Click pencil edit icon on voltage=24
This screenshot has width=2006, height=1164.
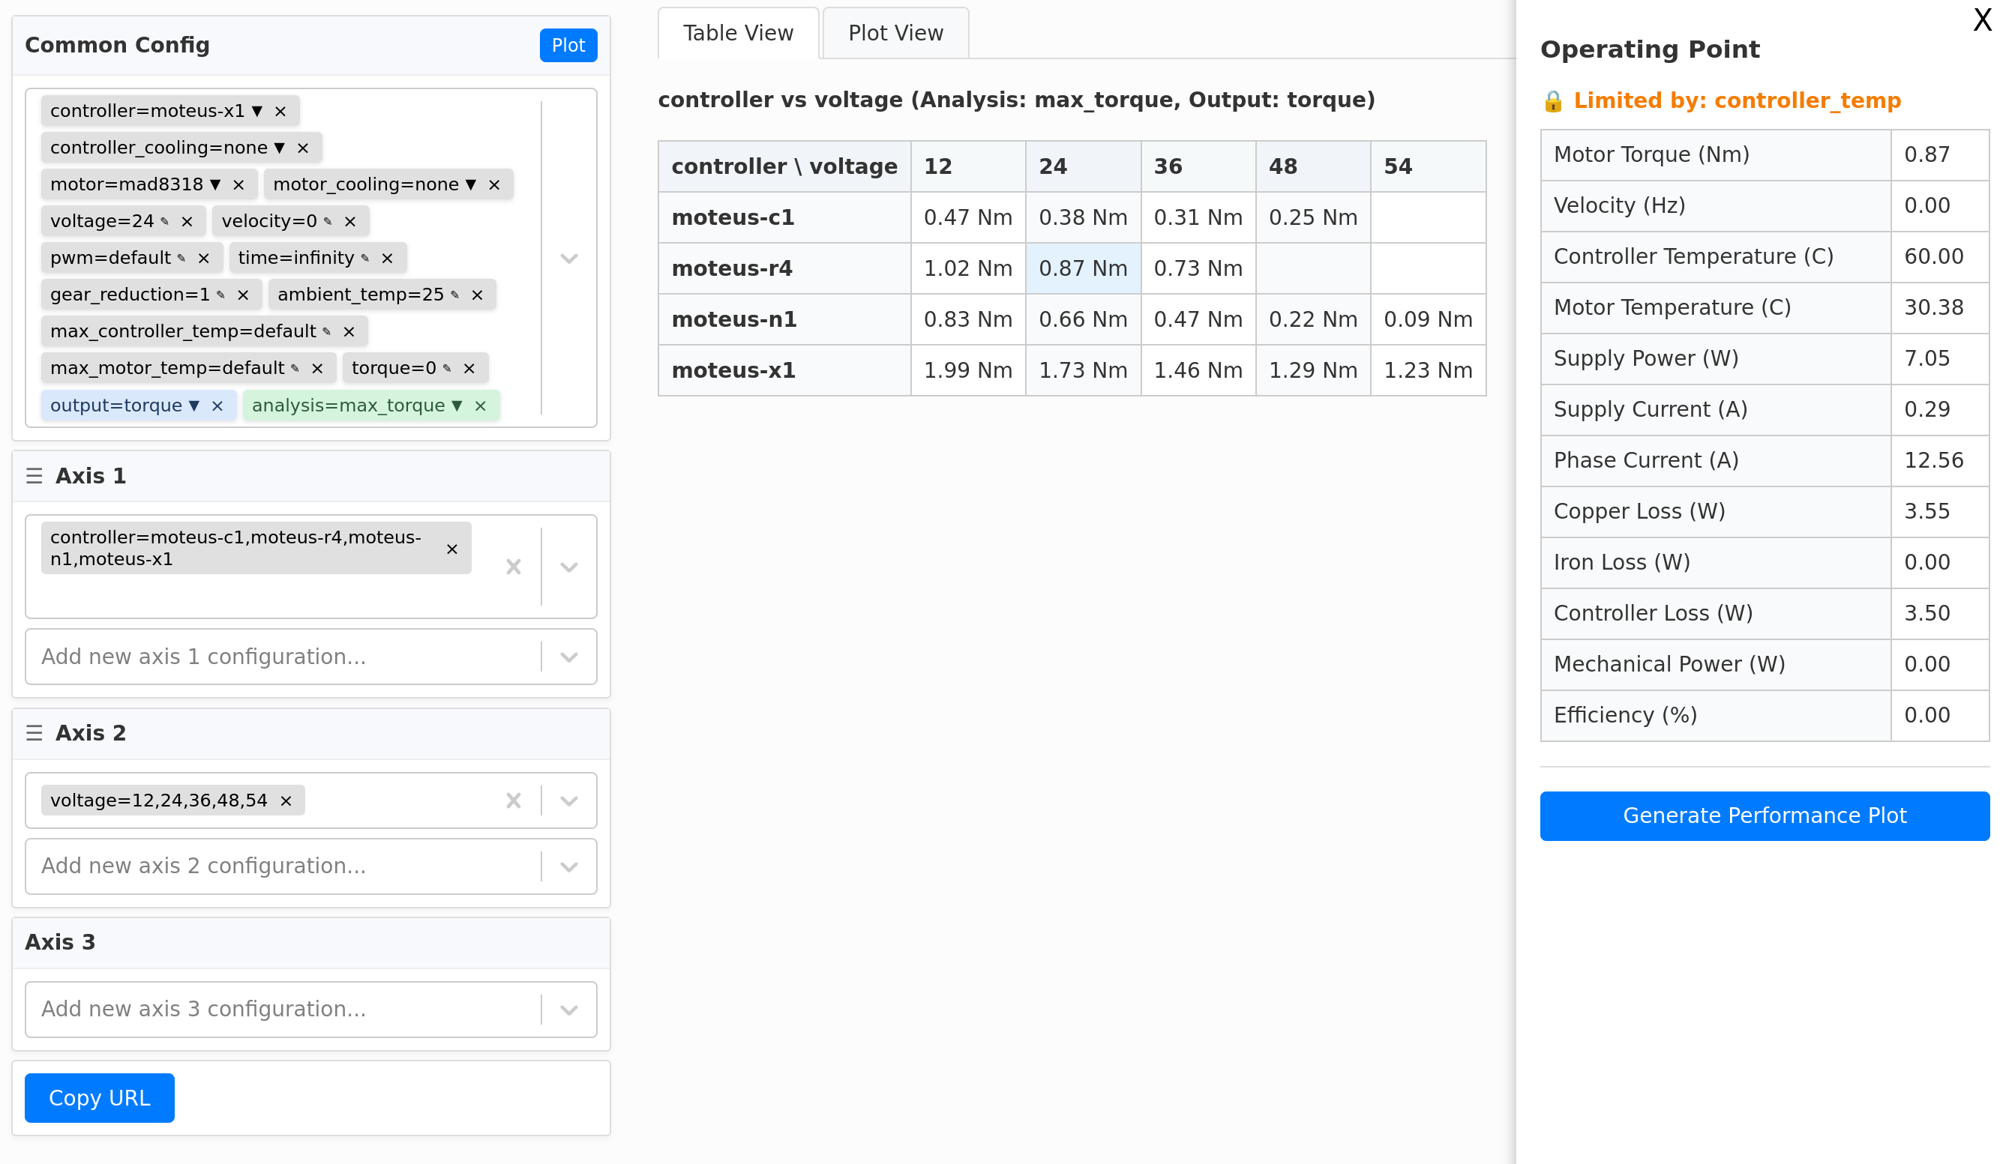click(x=165, y=221)
